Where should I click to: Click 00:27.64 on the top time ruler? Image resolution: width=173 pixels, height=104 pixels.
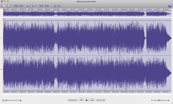click(x=31, y=9)
